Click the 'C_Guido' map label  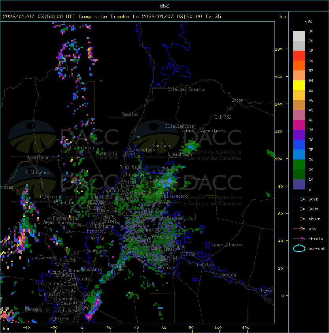[48, 197]
